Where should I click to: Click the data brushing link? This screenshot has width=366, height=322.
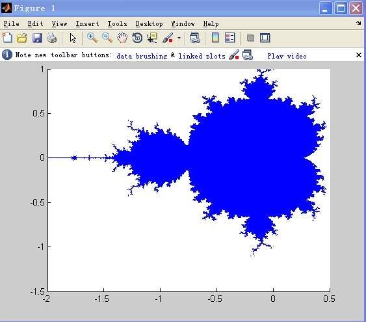point(142,56)
